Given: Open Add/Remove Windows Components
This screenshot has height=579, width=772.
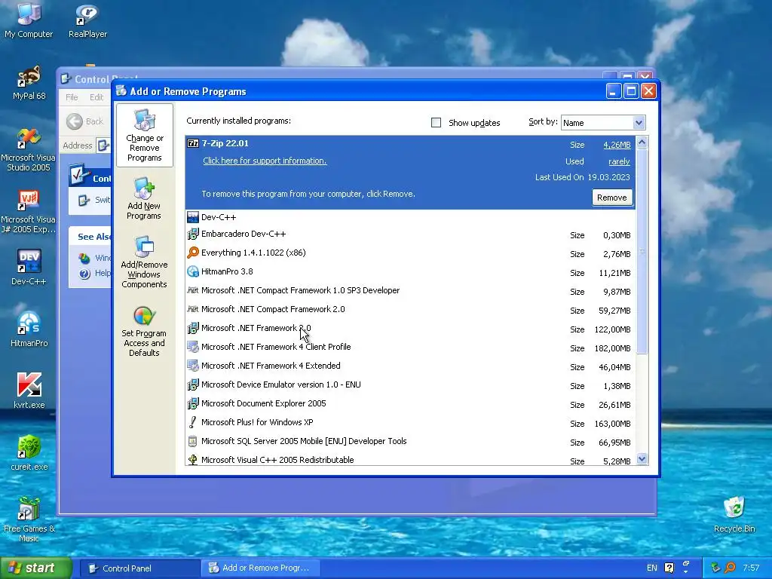Looking at the screenshot, I should 144,262.
